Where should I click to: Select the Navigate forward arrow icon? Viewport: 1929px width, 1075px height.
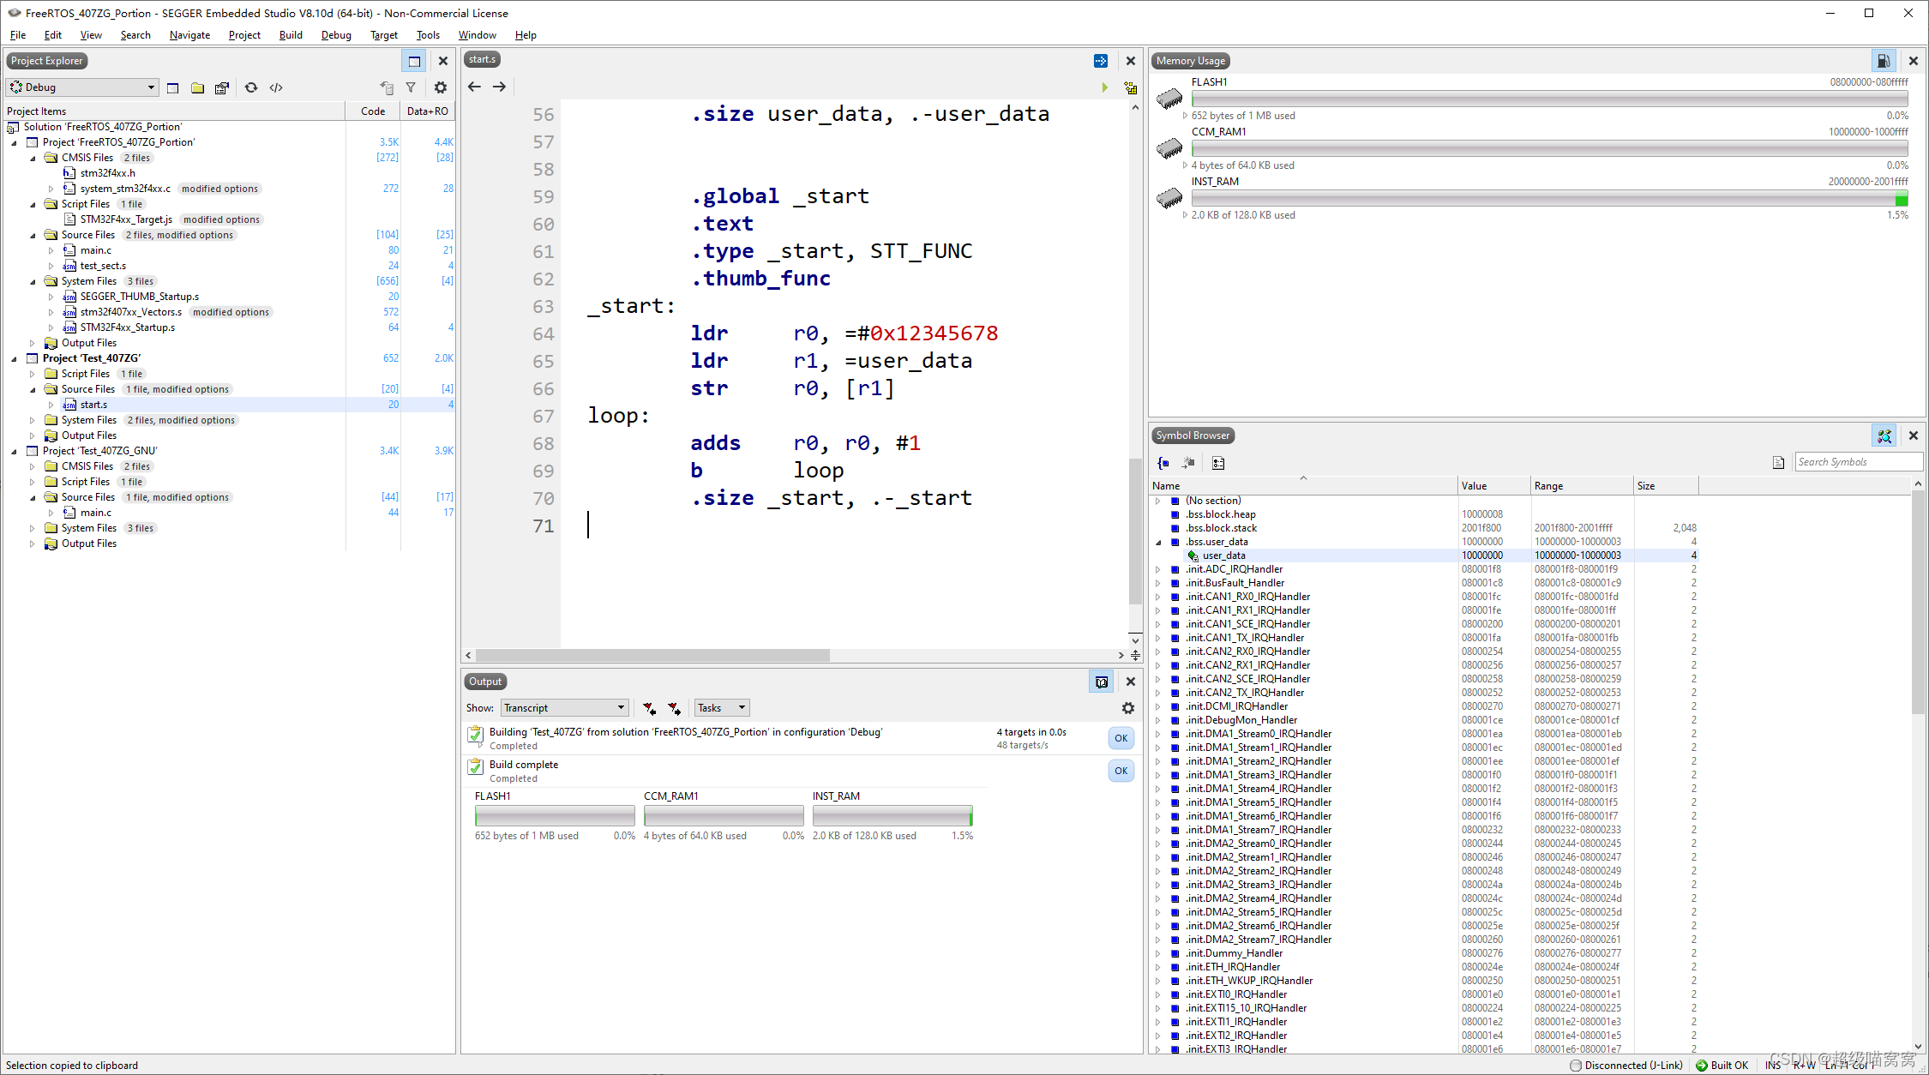tap(499, 85)
